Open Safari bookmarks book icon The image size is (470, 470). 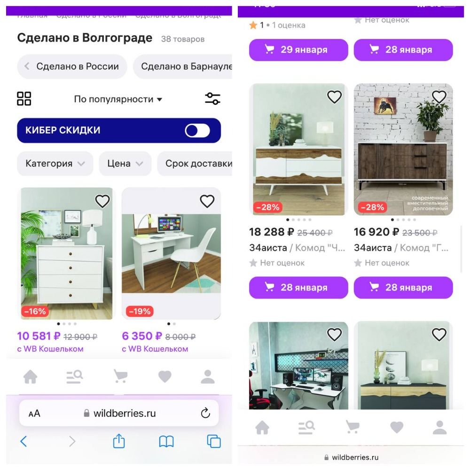coord(166,441)
